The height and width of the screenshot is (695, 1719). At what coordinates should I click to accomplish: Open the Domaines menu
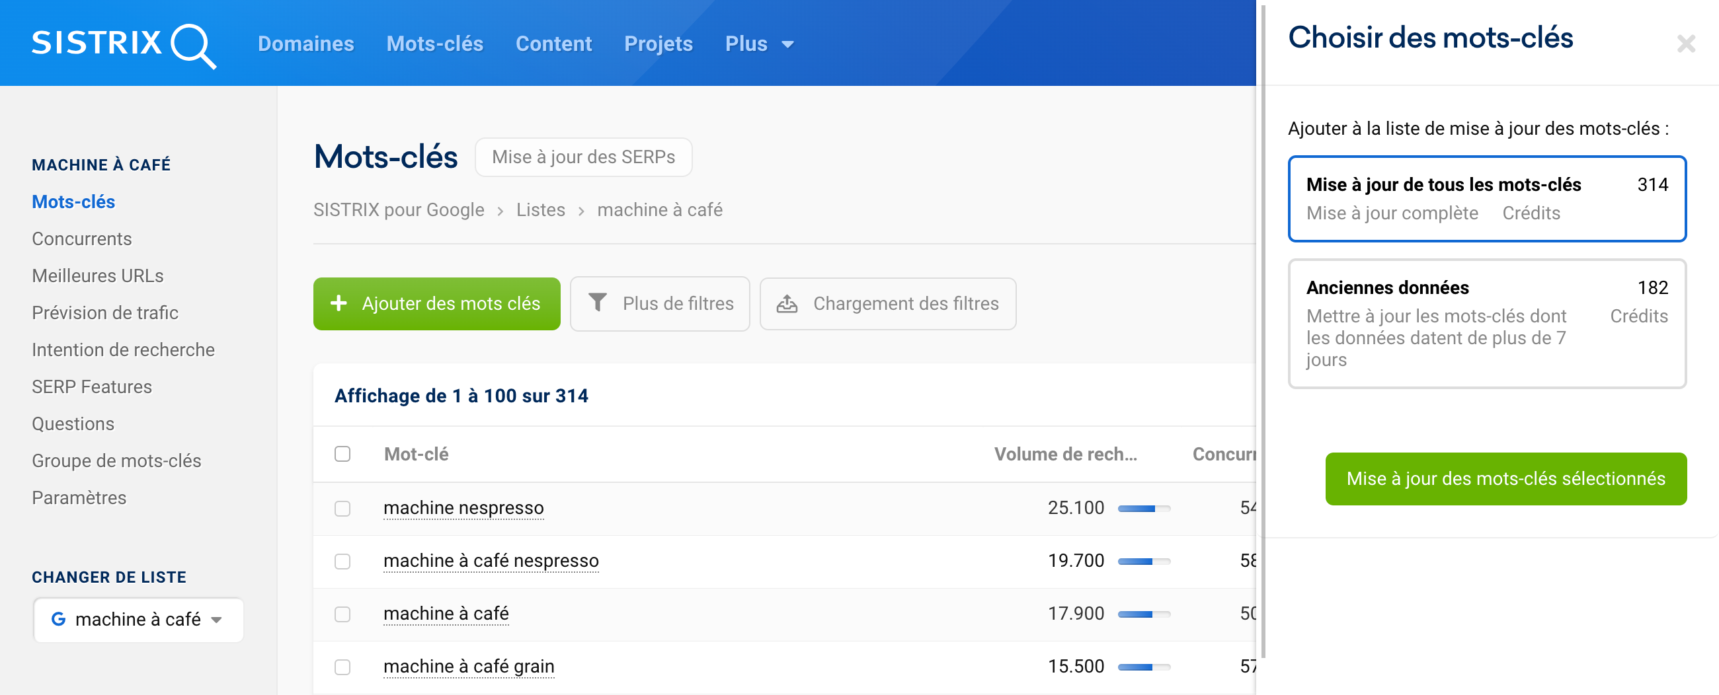tap(305, 44)
